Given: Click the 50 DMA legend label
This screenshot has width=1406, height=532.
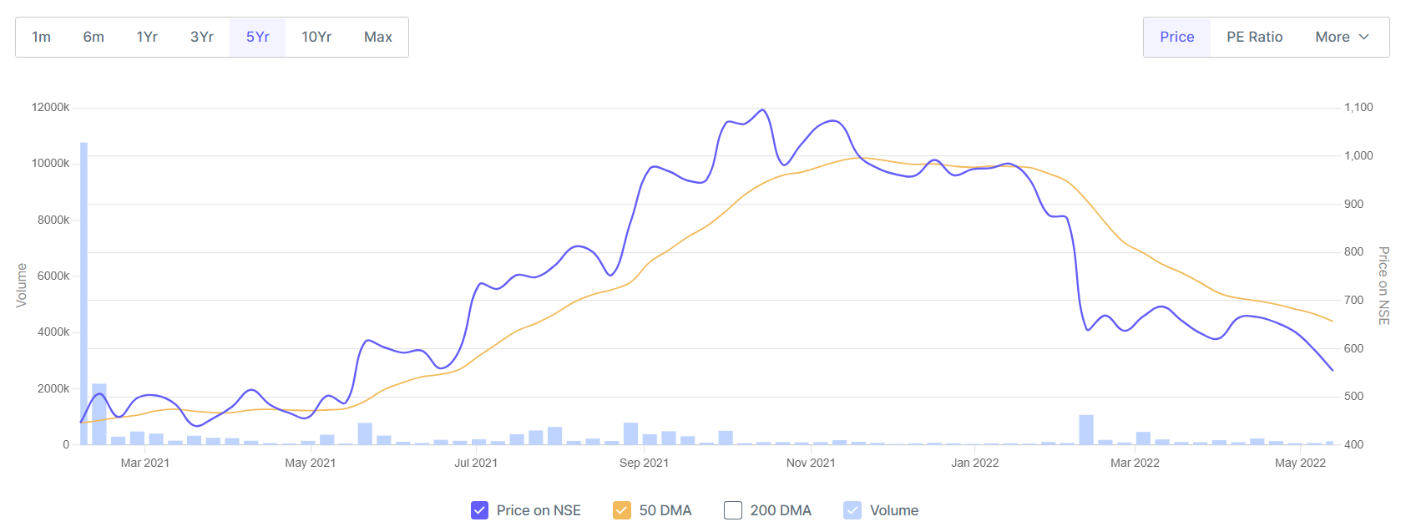Looking at the screenshot, I should coord(665,510).
